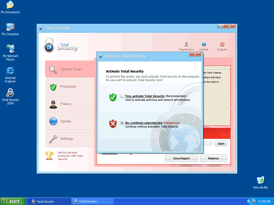Click the Update globe icon in top toolbar

[x=204, y=44]
